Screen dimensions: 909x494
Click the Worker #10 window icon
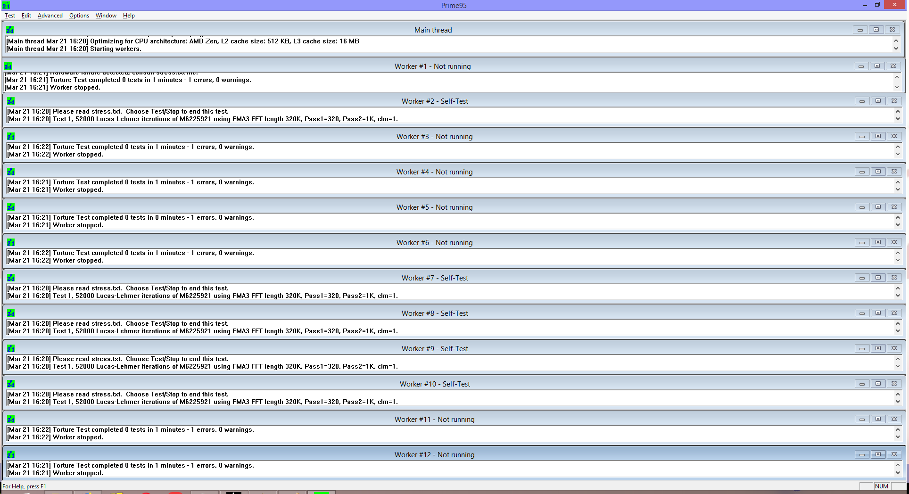point(11,384)
